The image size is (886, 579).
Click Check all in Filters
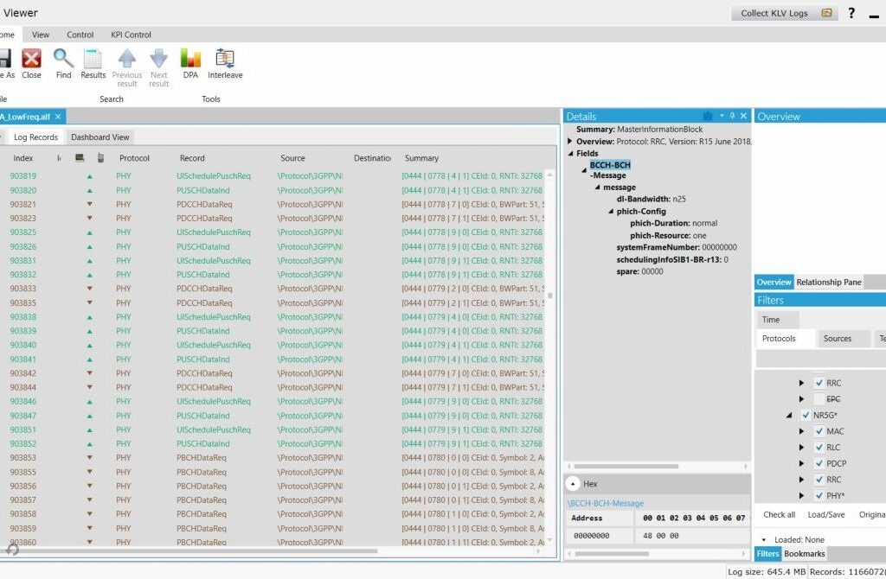point(779,515)
